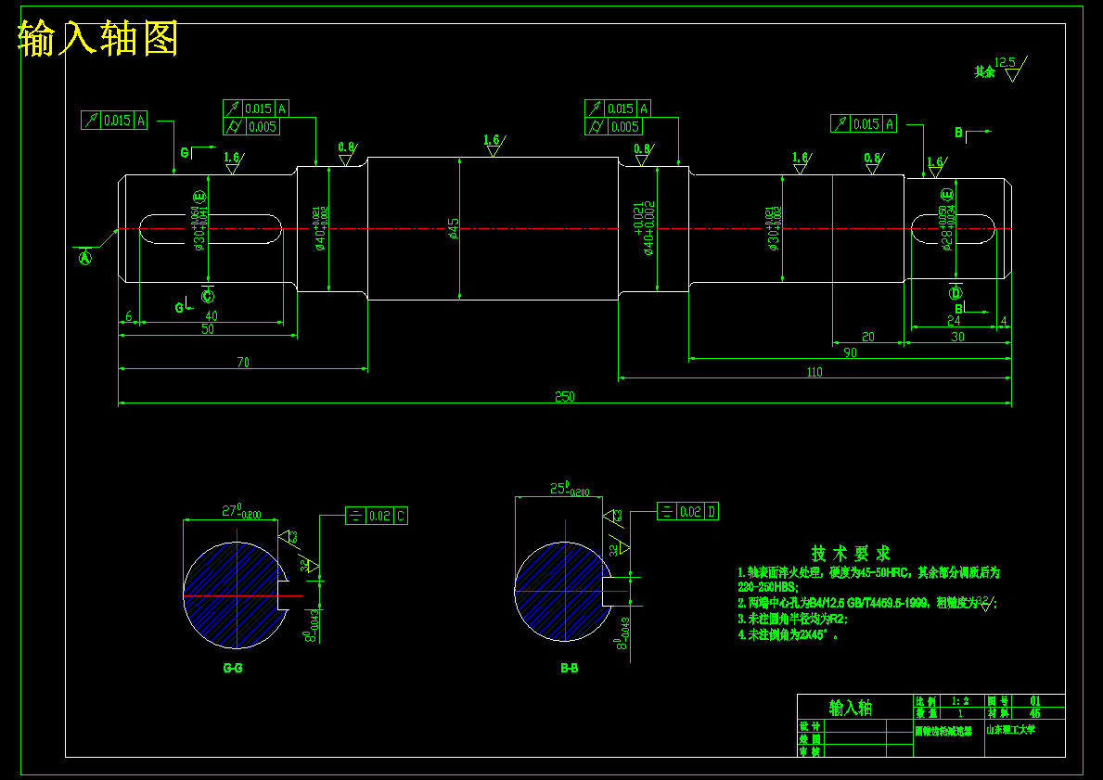Click the quantity value "1" in title block

tap(960, 713)
